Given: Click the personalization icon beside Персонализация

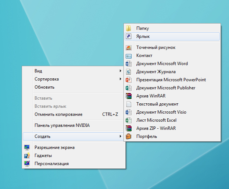Looking at the screenshot, I should click(27, 164).
